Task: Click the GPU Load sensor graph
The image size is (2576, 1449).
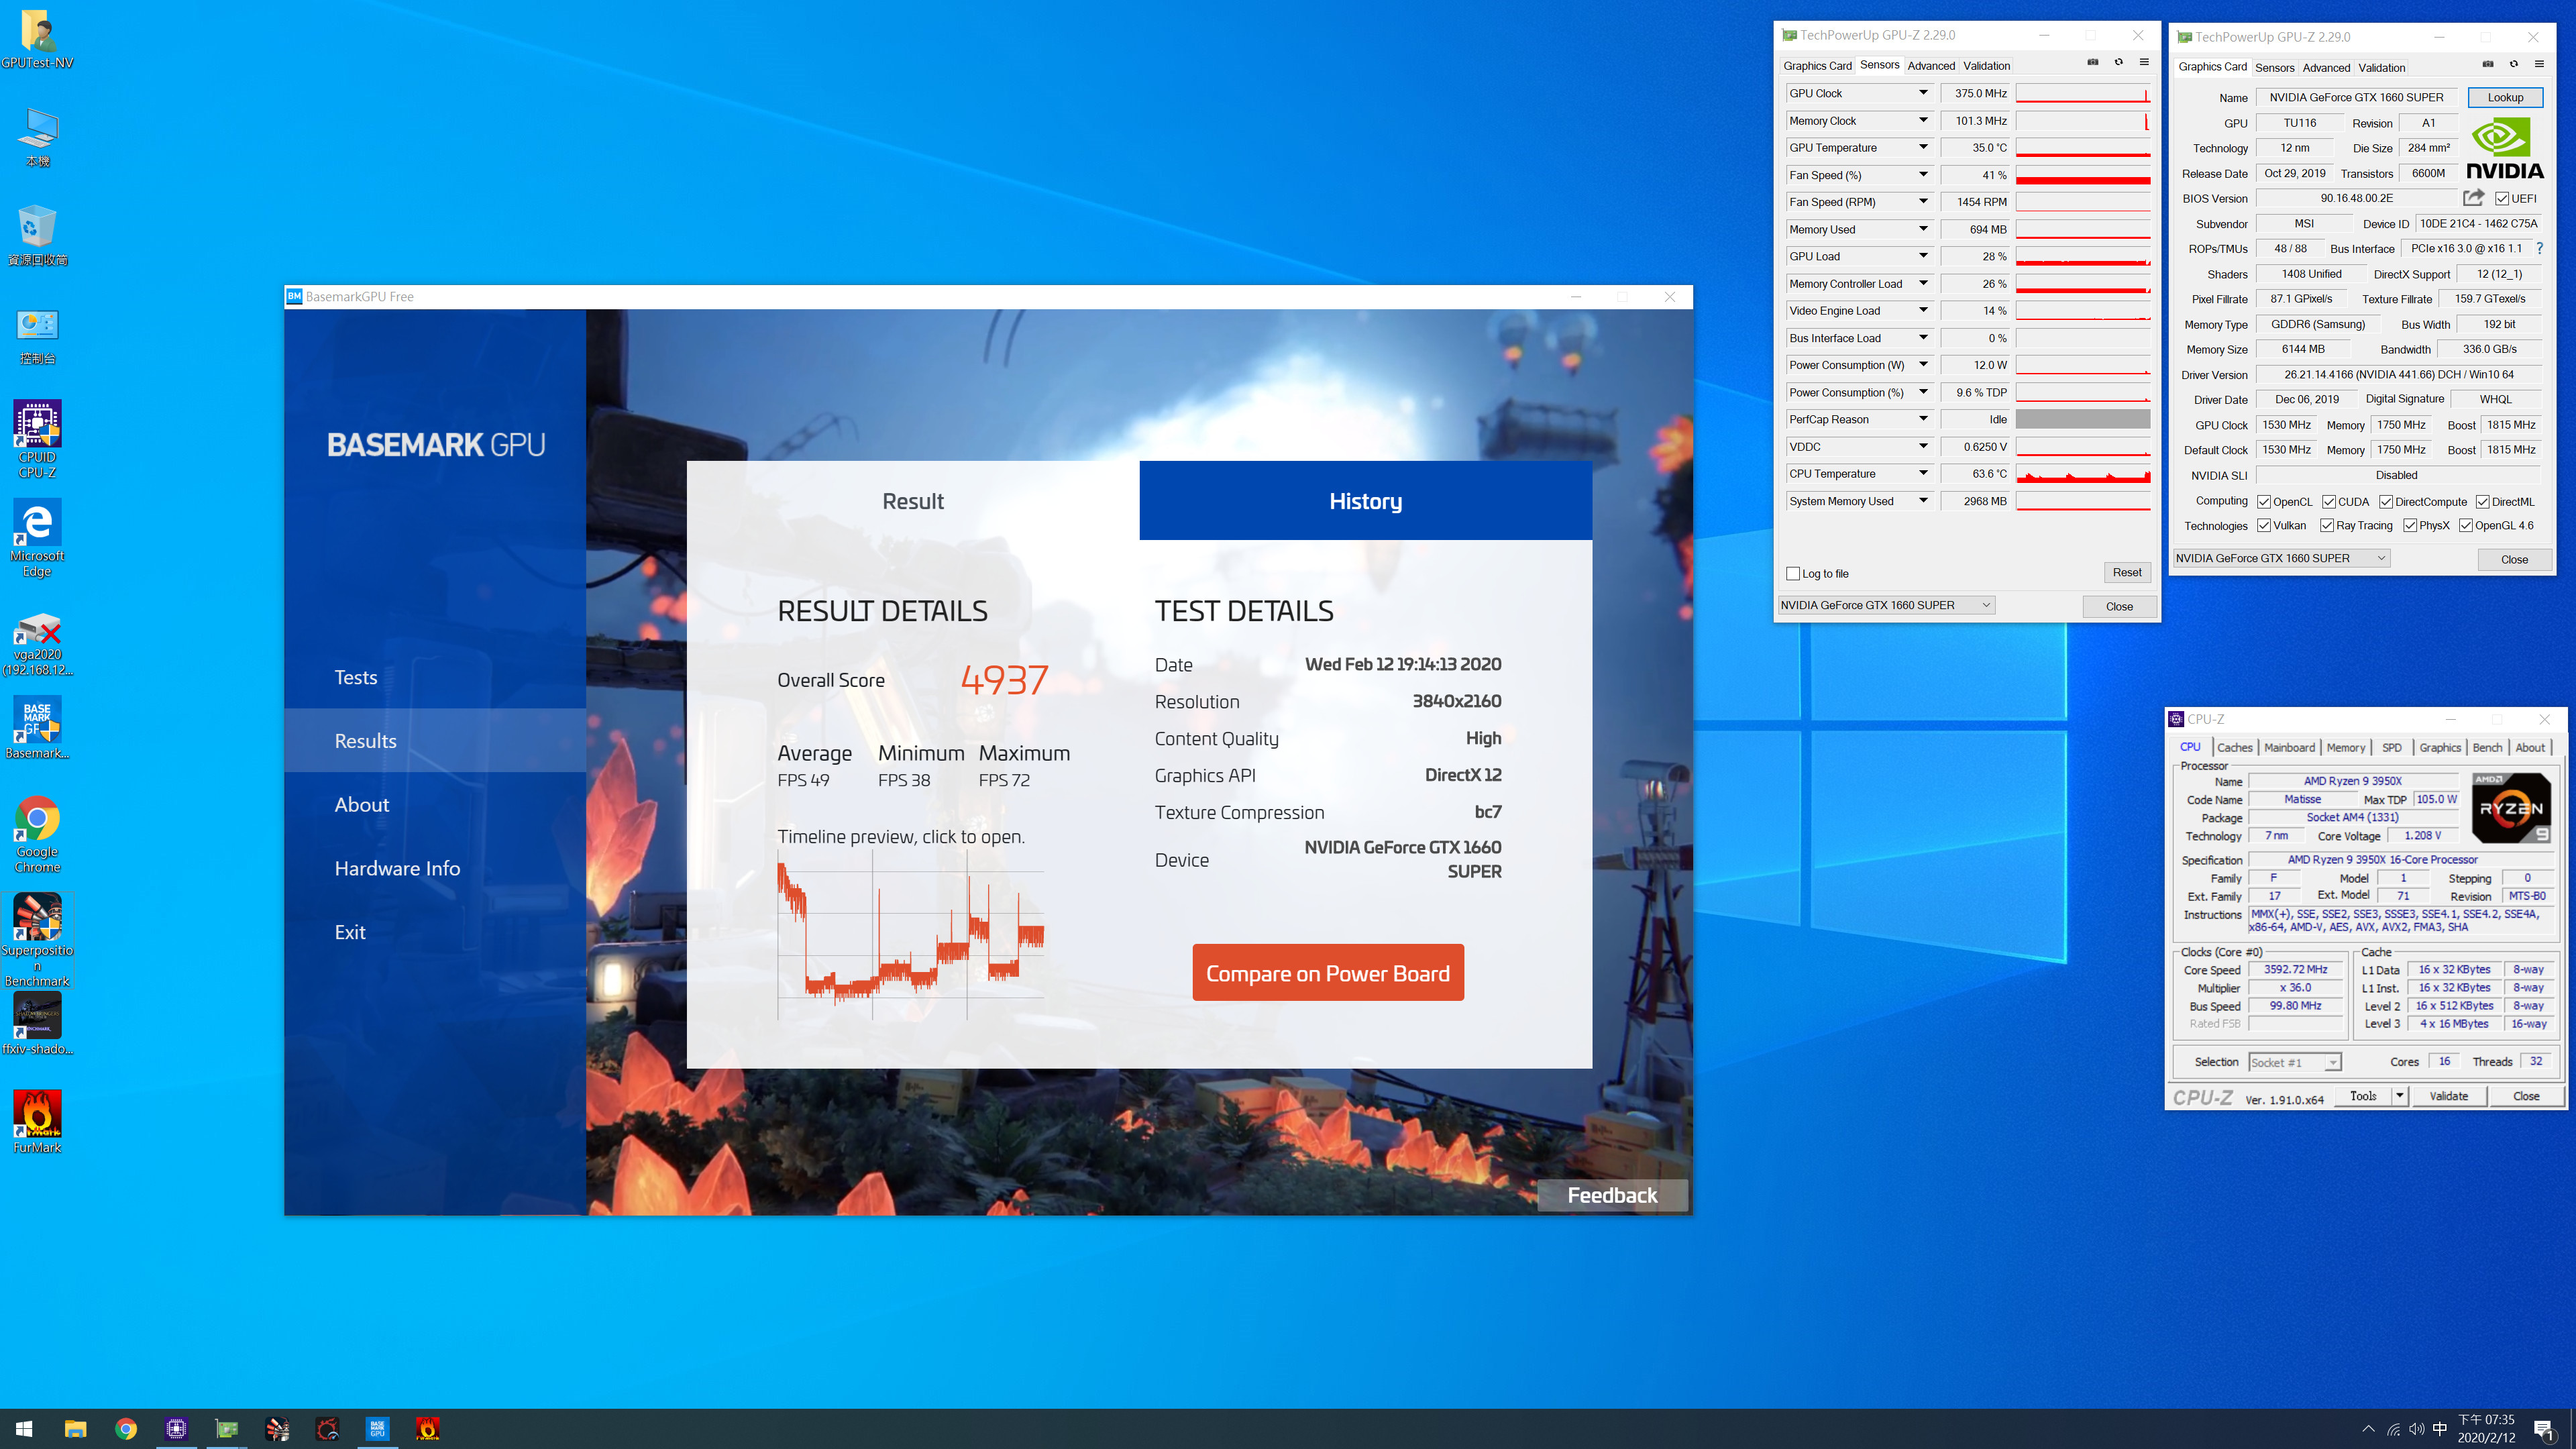Action: click(x=2083, y=256)
